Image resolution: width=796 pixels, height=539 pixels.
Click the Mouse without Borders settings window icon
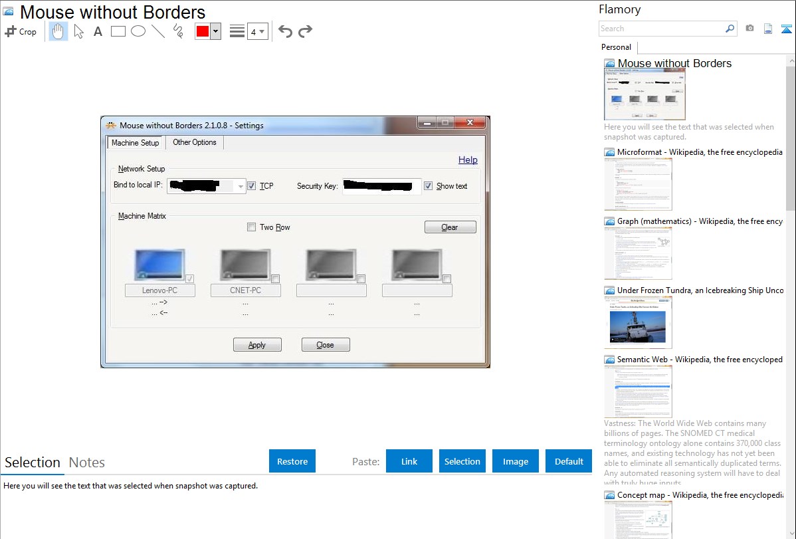coord(111,125)
